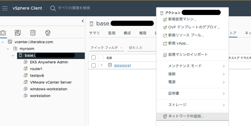This screenshot has height=126, width=251.
Task: Collapse the base host tree node
Action: [13, 55]
